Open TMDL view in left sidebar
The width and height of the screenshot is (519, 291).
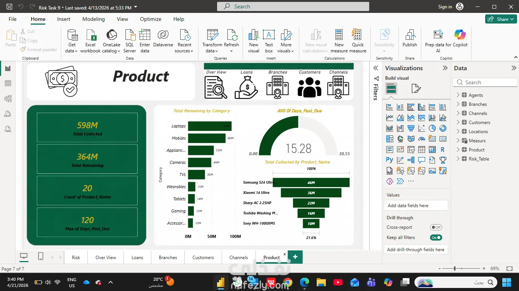tap(8, 129)
